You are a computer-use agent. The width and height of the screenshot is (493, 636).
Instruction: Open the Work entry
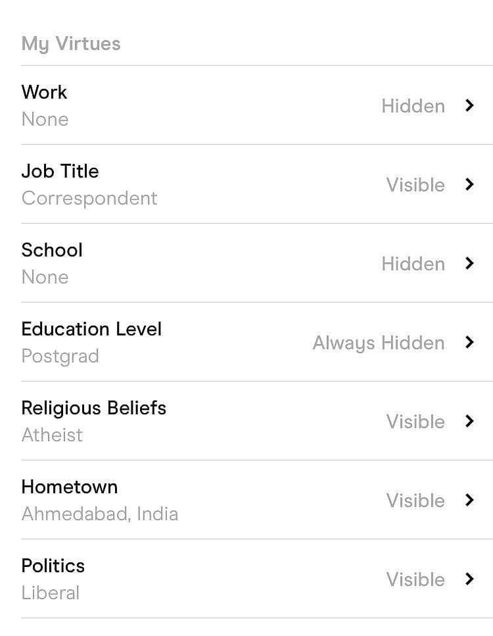pos(44,92)
